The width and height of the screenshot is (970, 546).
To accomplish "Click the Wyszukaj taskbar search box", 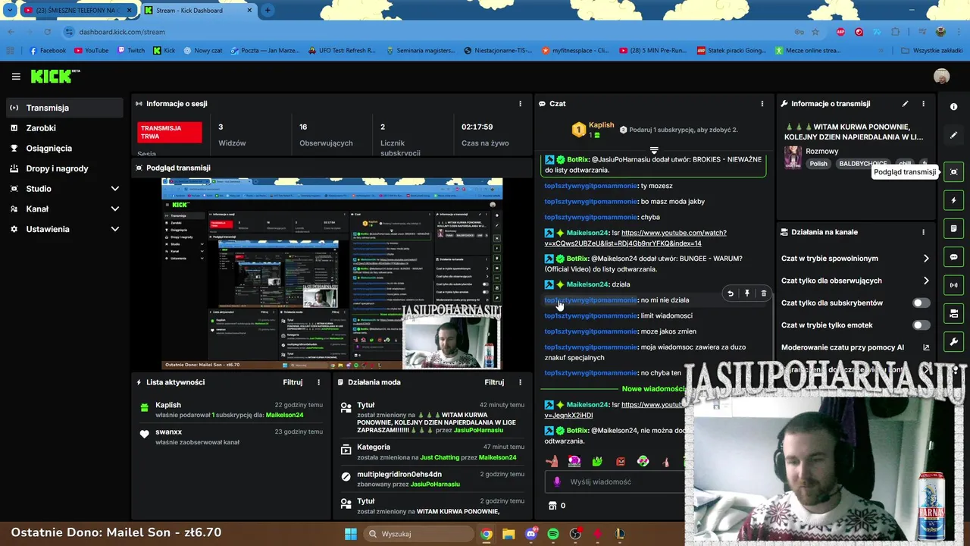I will (x=418, y=534).
